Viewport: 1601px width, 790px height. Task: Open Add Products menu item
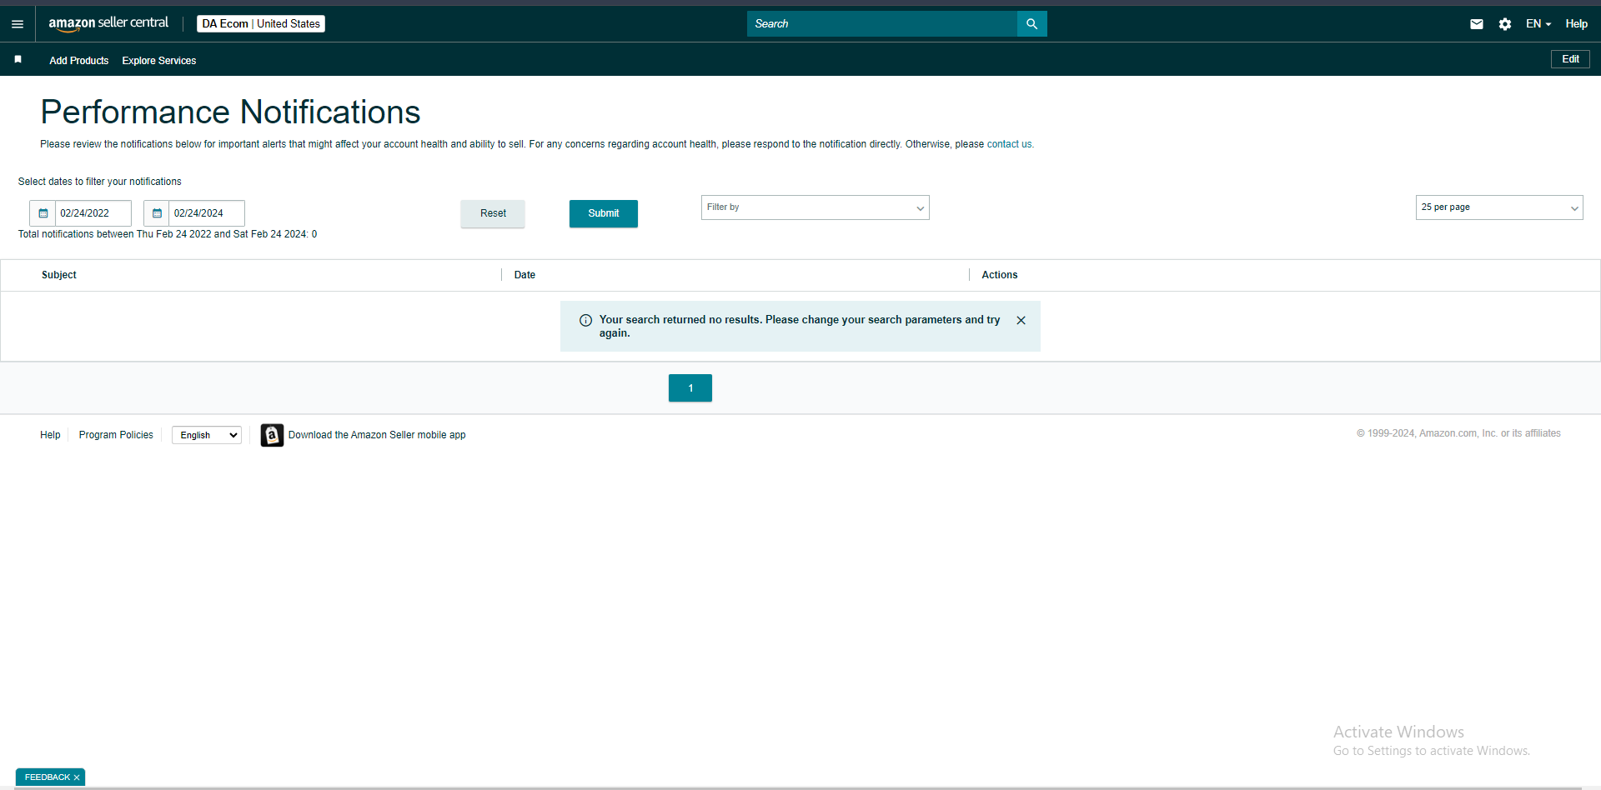pos(78,61)
